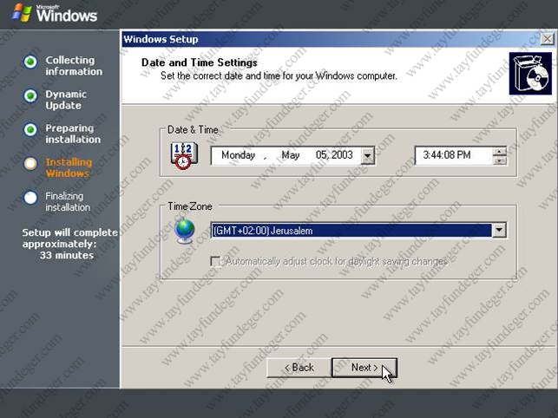Click the Installing Windows step indicator
The image size is (558, 418).
coord(30,163)
